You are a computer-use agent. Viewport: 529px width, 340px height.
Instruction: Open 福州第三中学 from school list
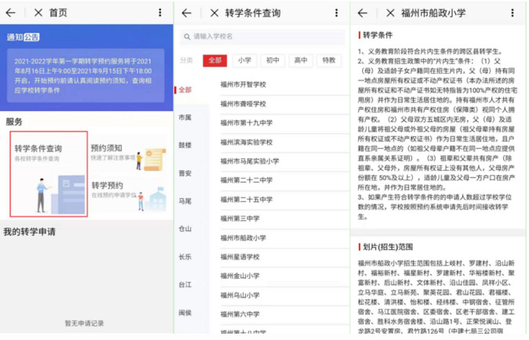click(284, 219)
